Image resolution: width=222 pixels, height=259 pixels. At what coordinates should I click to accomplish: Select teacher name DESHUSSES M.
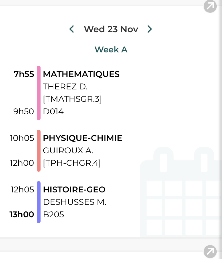tap(75, 202)
